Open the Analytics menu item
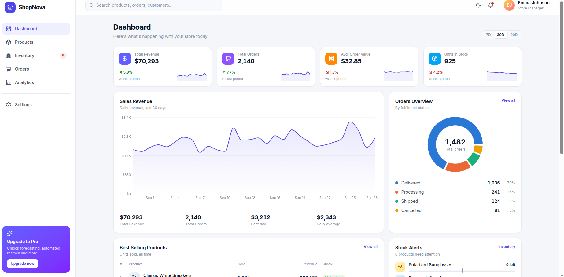 coord(36,82)
